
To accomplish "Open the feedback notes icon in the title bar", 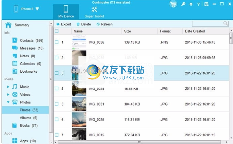I will 206,4.
